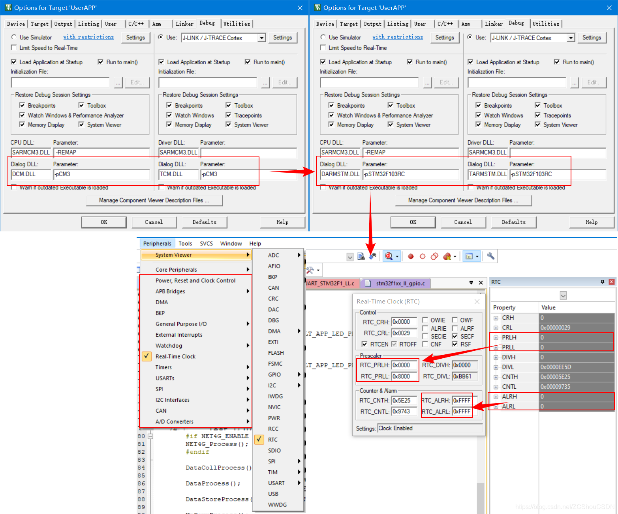618x514 pixels.
Task: Click the TARMSTM.DLL dialog DLL field
Action: click(x=488, y=174)
